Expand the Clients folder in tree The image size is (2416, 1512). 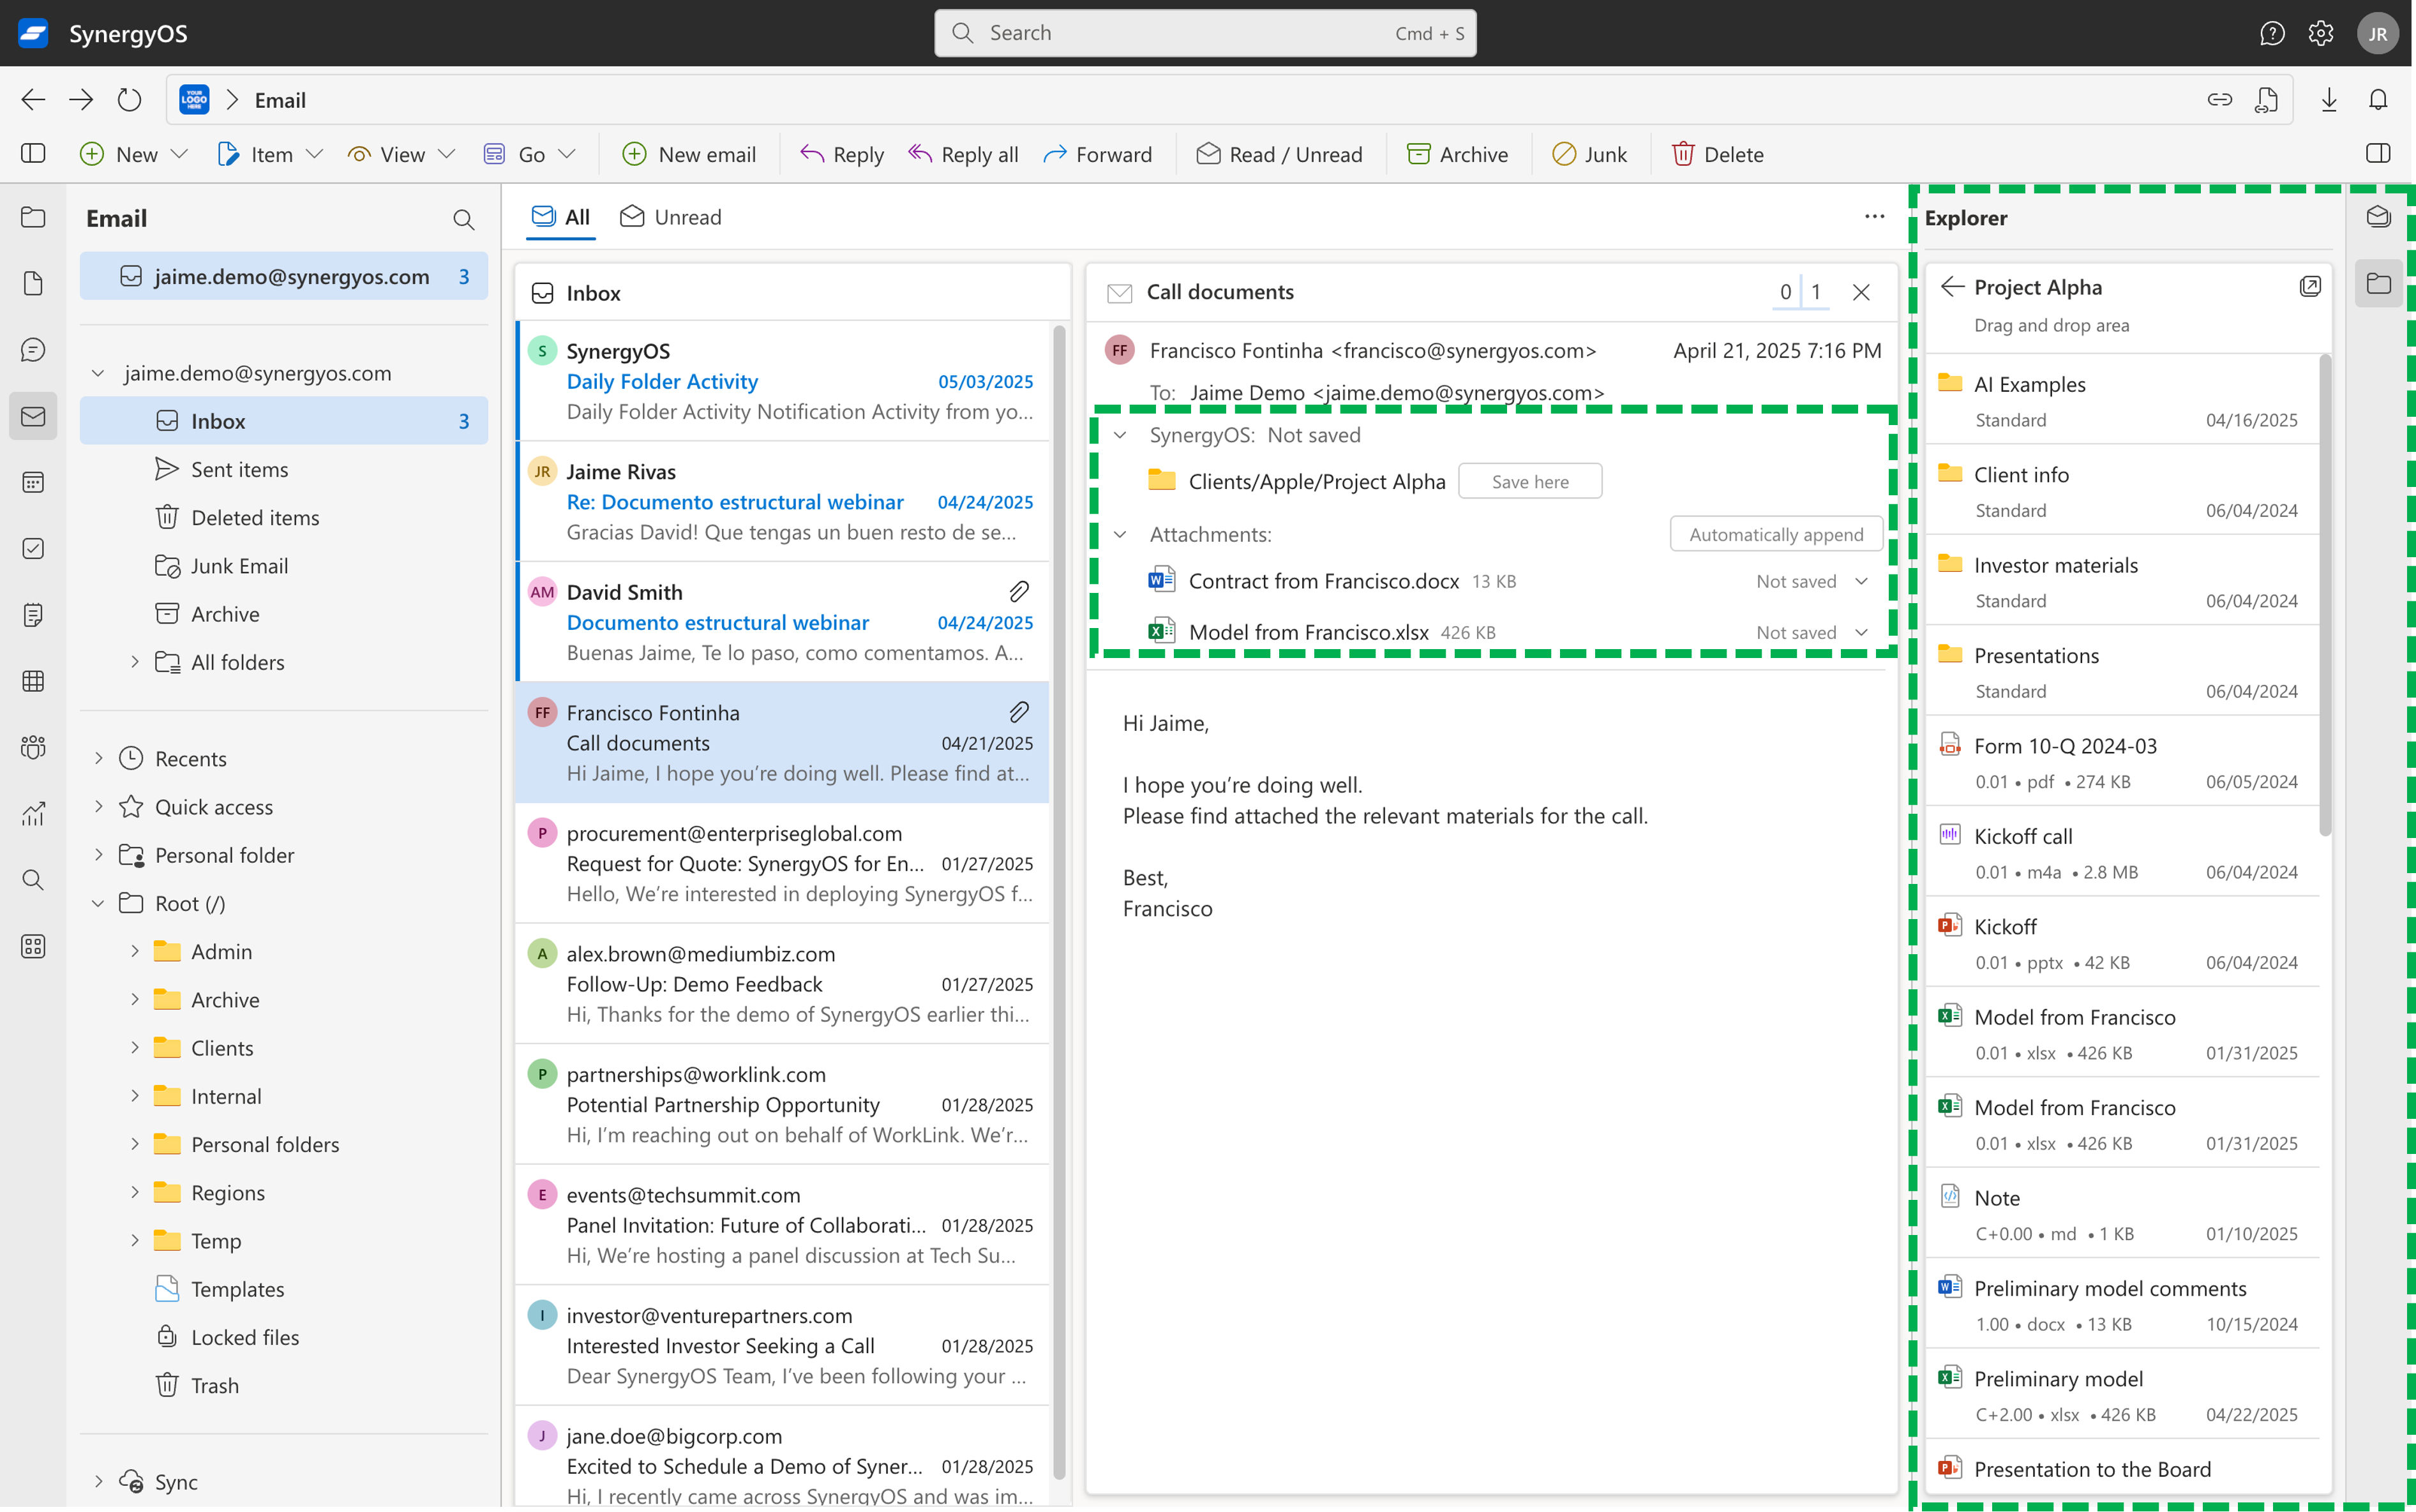pyautogui.click(x=135, y=1048)
